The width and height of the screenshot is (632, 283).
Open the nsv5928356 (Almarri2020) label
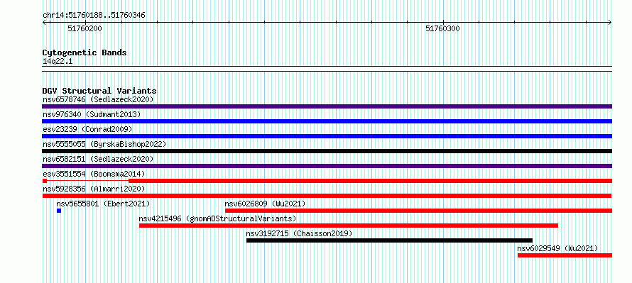[94, 189]
